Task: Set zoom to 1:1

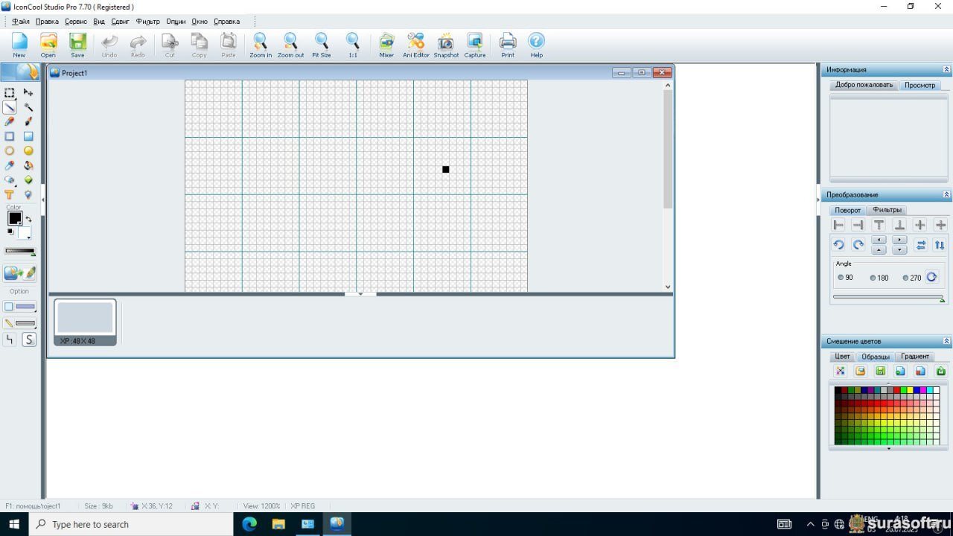Action: click(353, 45)
